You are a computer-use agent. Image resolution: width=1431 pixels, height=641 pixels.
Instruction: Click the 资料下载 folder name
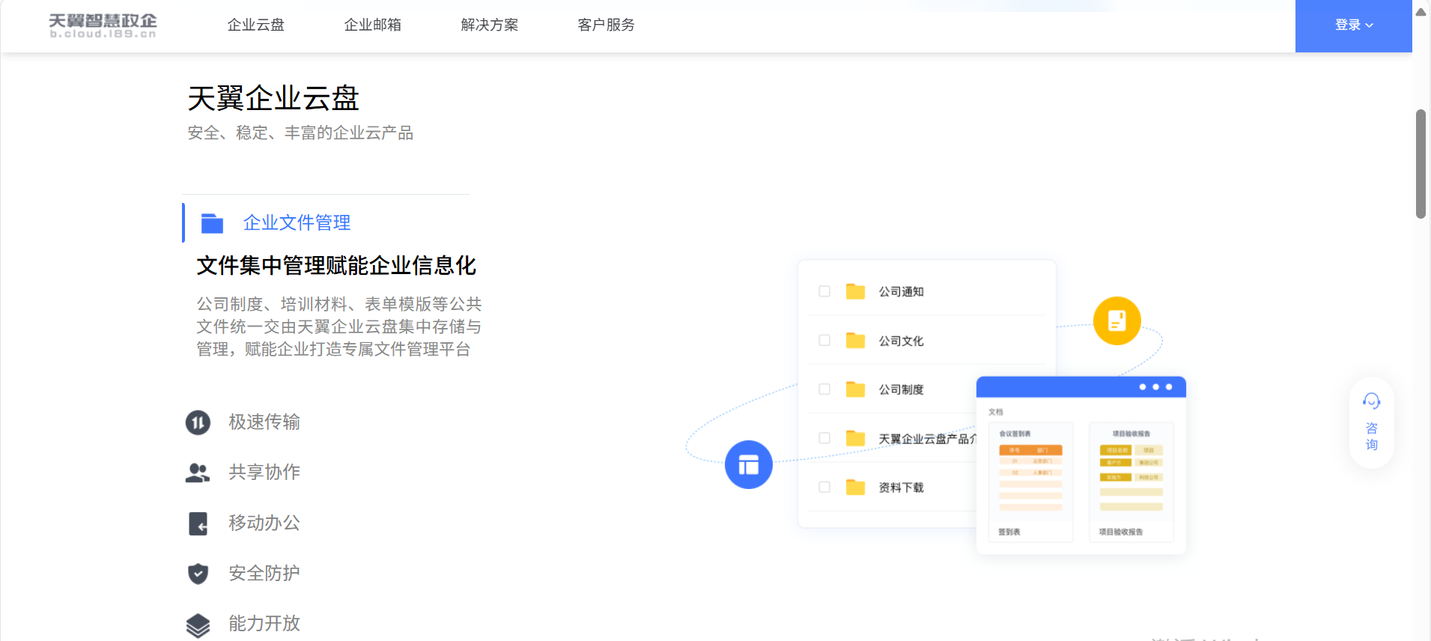901,487
